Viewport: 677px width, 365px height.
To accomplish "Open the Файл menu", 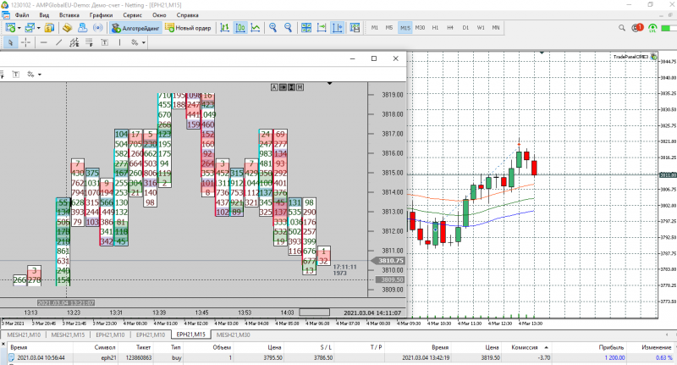I will pyautogui.click(x=22, y=15).
